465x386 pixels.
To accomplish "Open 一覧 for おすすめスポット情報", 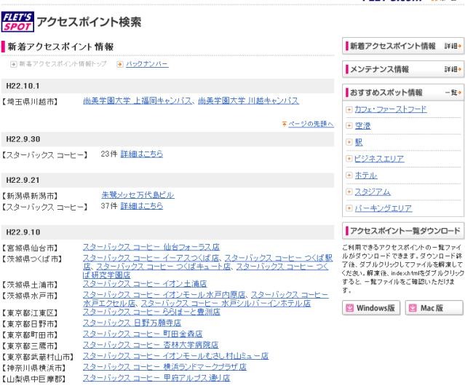I will point(453,92).
